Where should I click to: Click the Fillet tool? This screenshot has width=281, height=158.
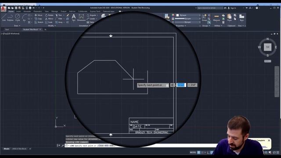pos(59,18)
